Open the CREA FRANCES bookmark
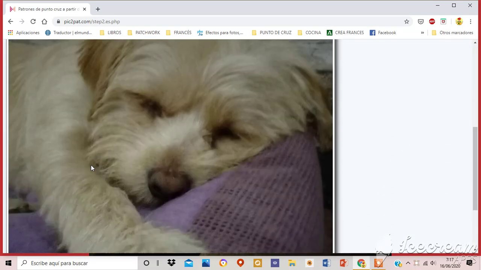The width and height of the screenshot is (481, 270). click(x=345, y=33)
